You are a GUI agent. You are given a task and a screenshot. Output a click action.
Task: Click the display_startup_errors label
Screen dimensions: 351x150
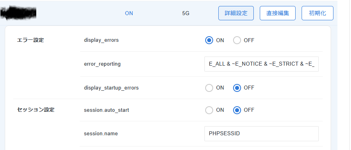[111, 88]
